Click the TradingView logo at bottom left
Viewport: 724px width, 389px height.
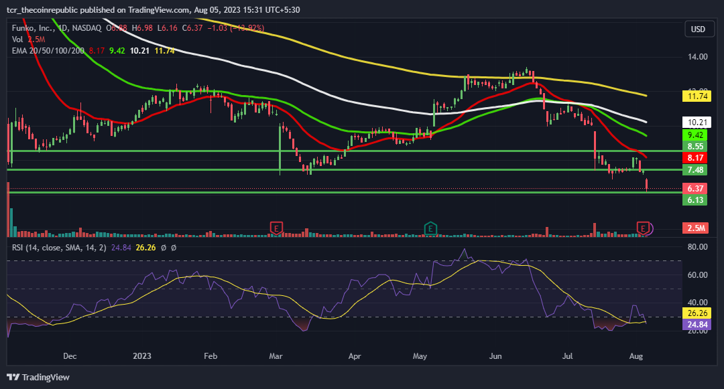coord(38,377)
